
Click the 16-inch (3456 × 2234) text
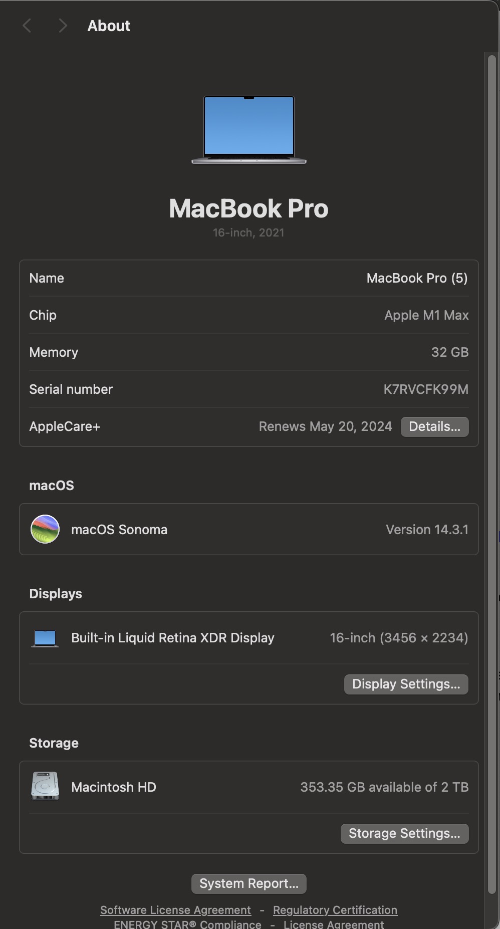[399, 638]
